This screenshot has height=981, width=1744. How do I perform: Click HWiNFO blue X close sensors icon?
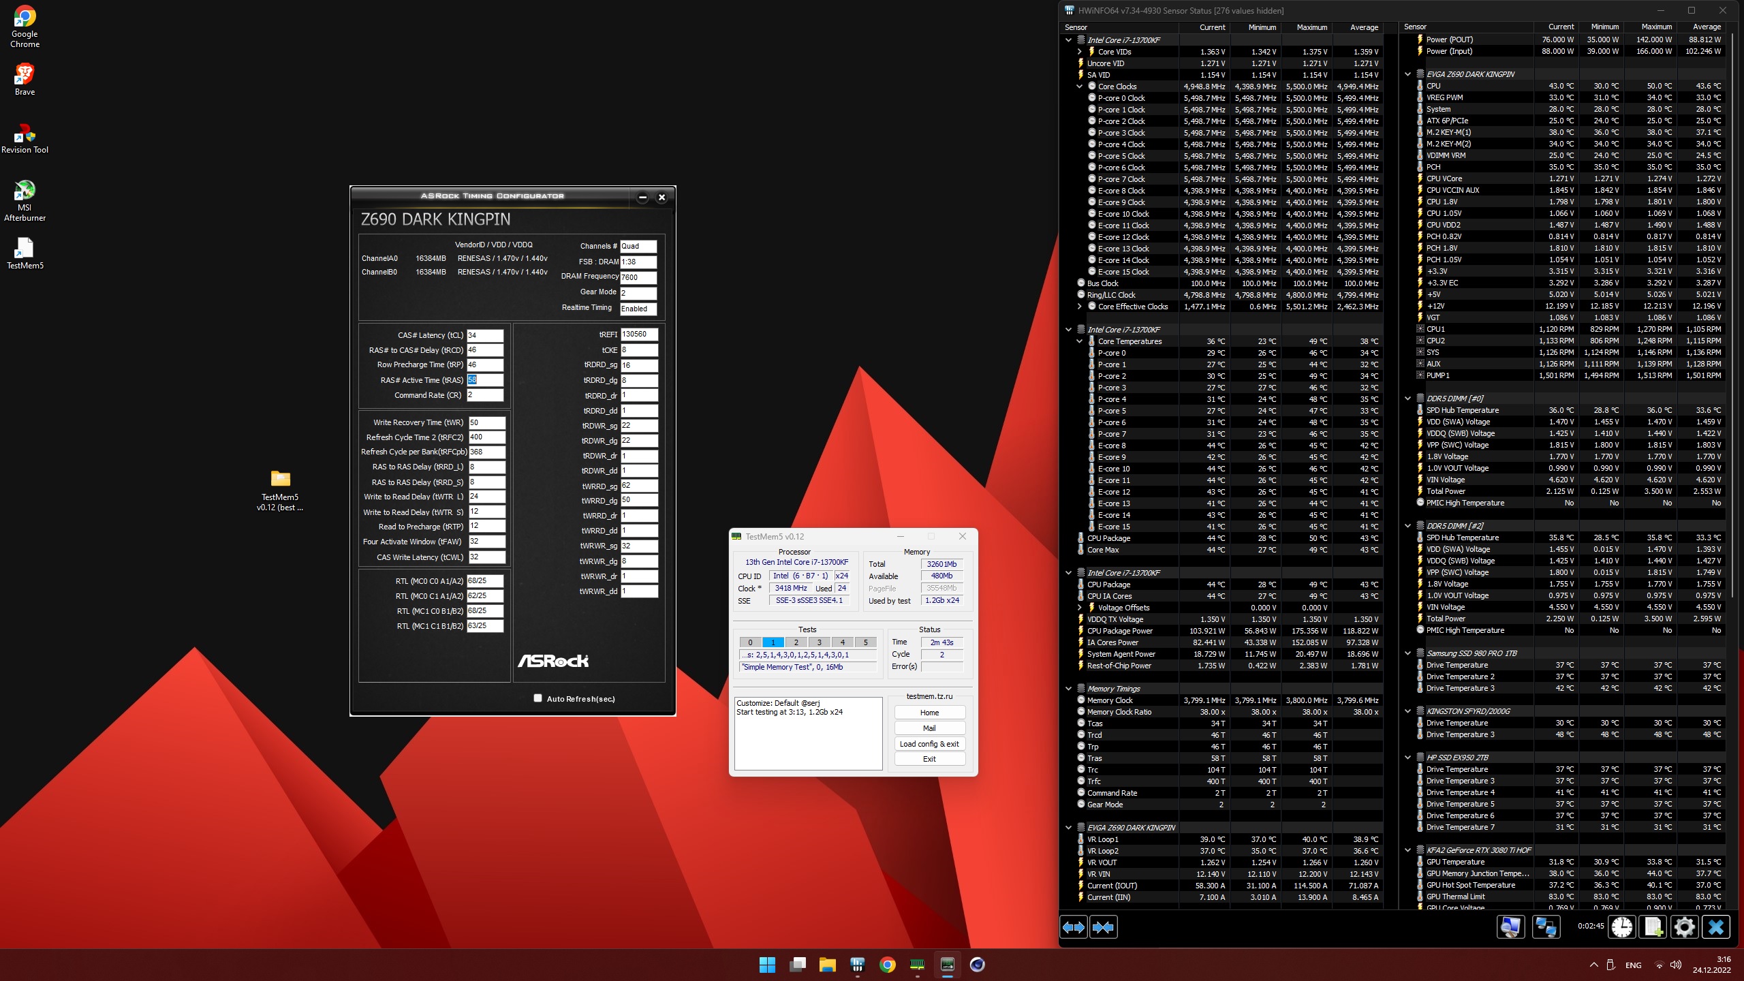1715,927
